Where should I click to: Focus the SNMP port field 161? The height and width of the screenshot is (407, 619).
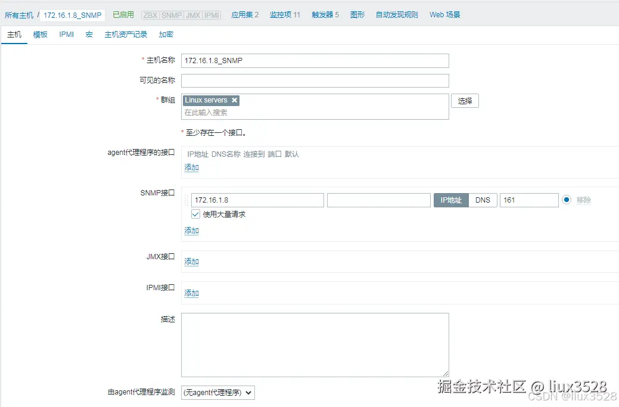(x=529, y=200)
